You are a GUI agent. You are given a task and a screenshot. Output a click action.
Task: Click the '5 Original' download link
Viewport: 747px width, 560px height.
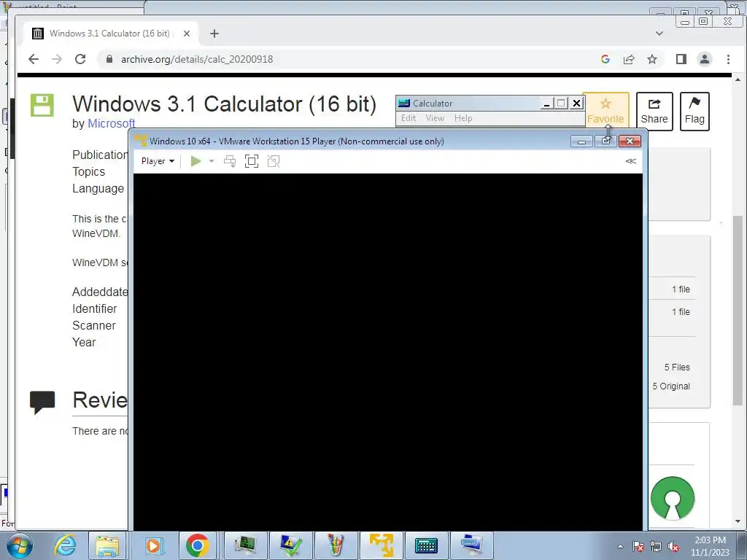(671, 386)
